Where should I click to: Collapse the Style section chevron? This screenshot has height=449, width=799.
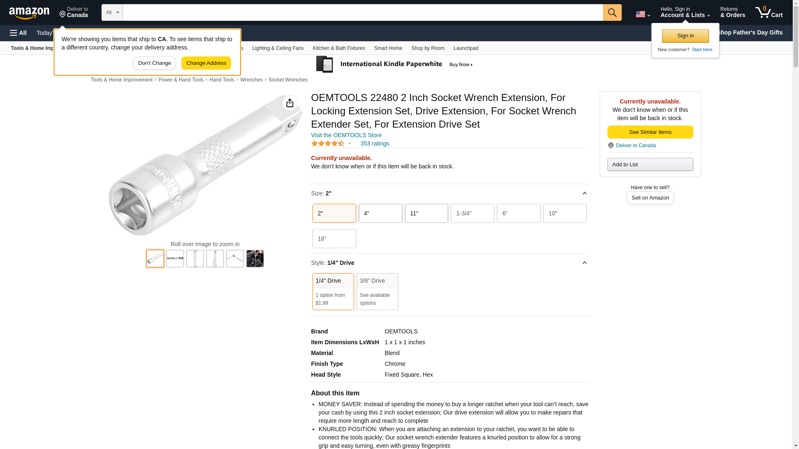click(x=584, y=263)
